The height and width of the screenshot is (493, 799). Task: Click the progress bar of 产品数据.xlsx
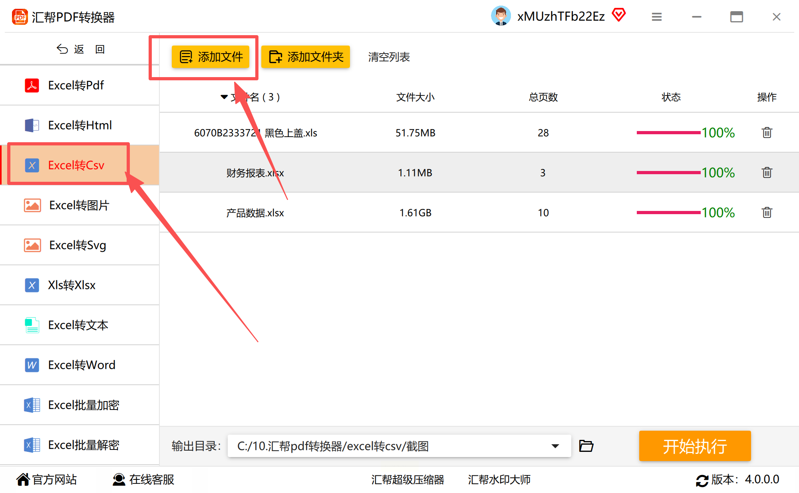pyautogui.click(x=668, y=213)
